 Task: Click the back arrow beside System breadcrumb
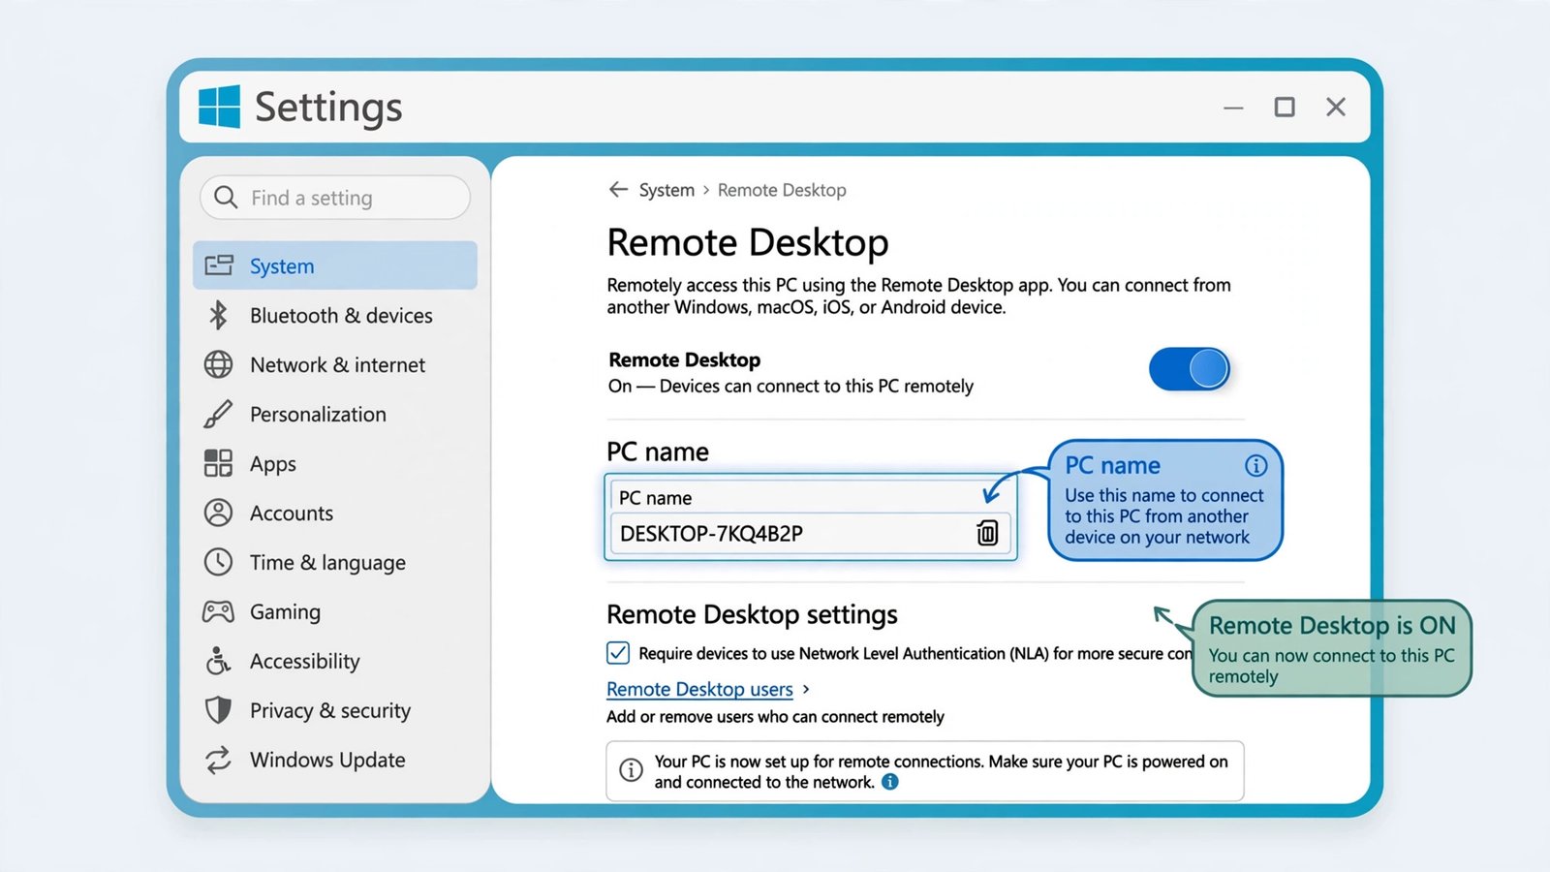pyautogui.click(x=618, y=190)
